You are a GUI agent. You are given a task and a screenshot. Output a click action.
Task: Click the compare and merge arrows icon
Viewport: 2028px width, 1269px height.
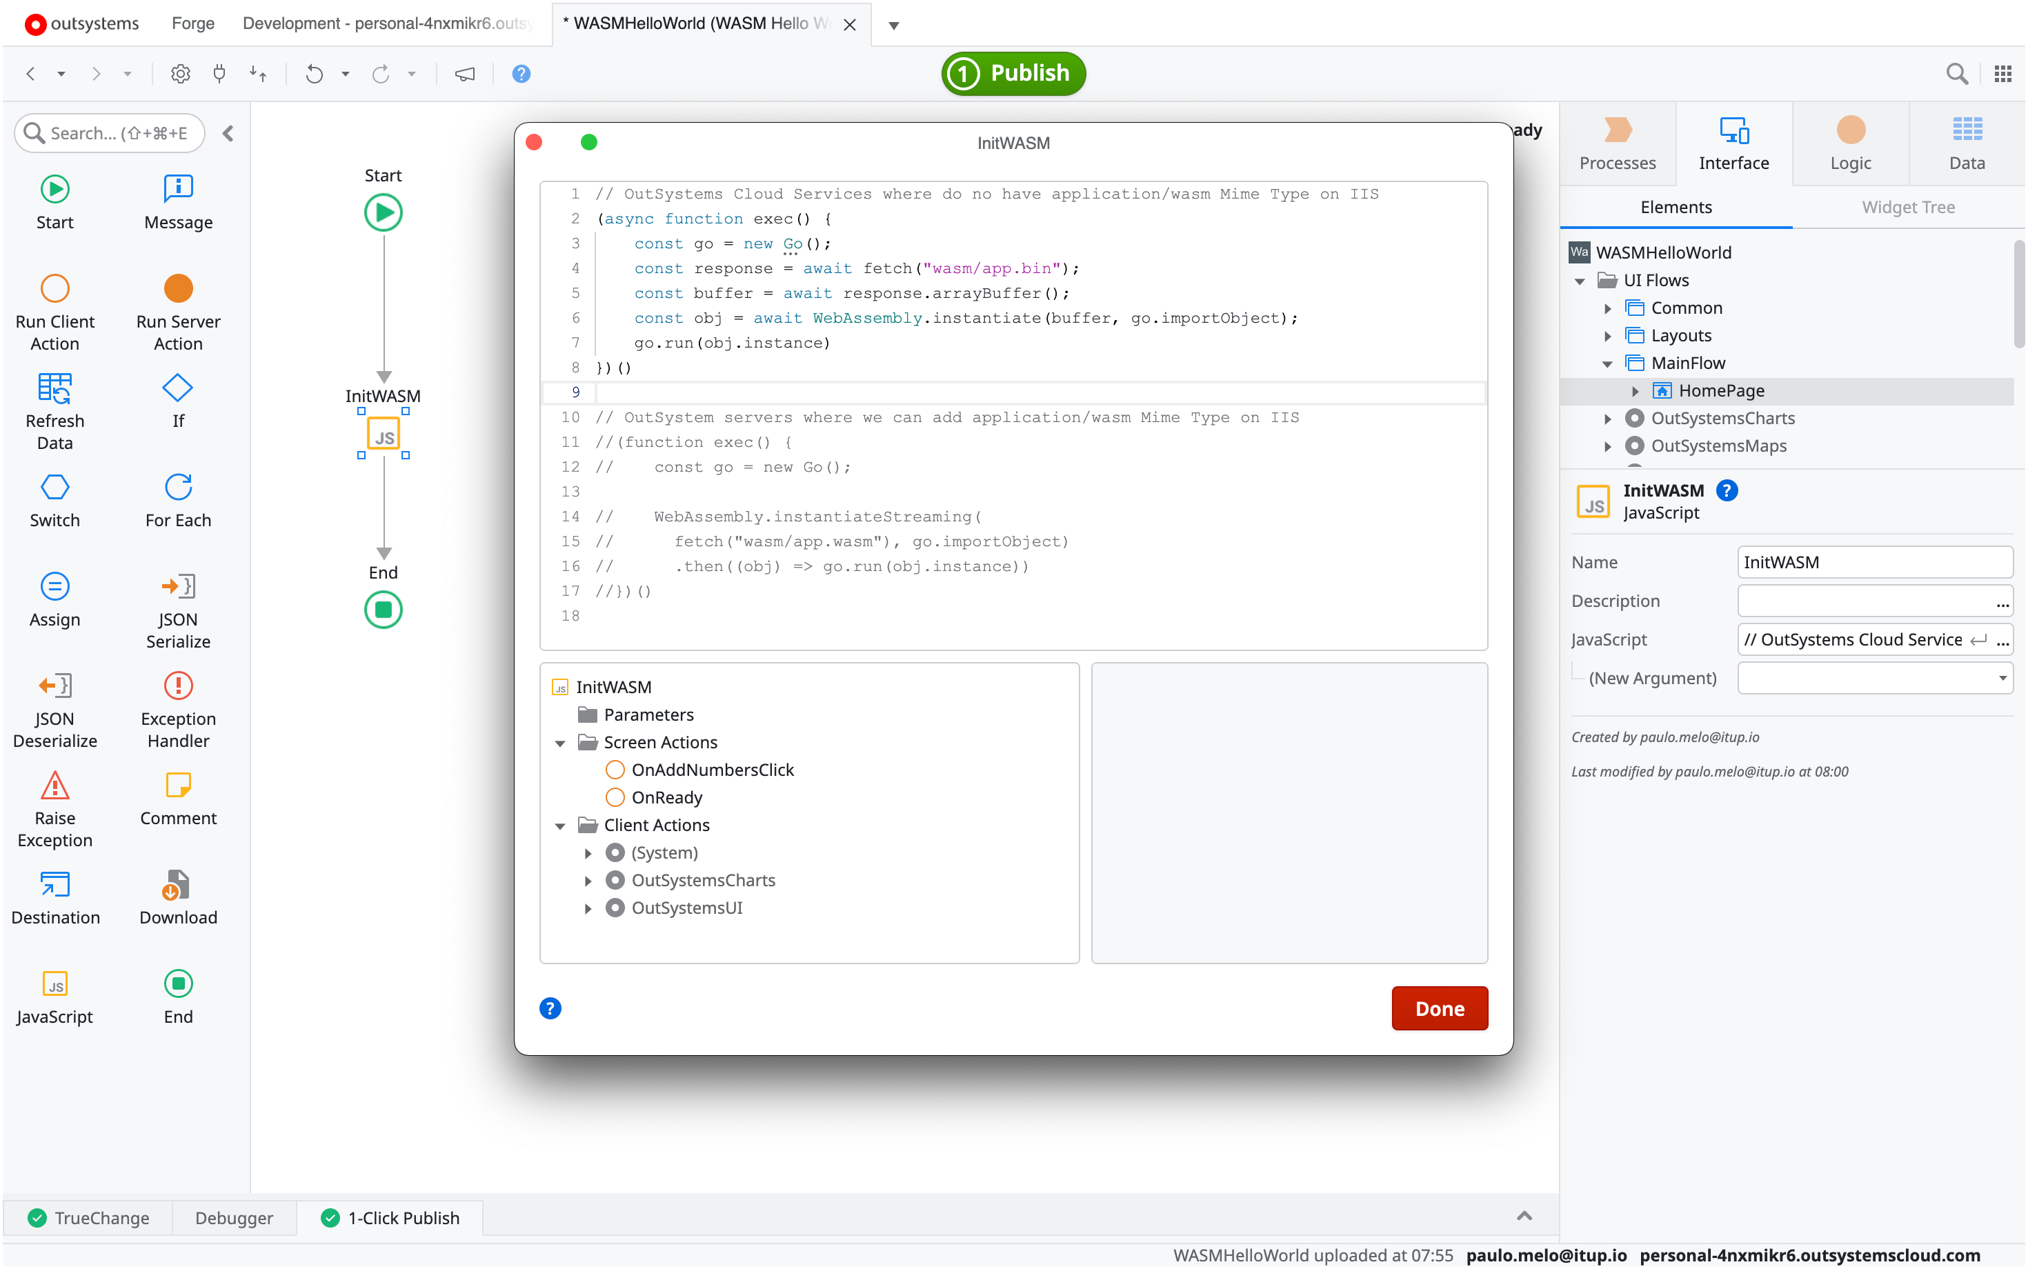pyautogui.click(x=258, y=74)
